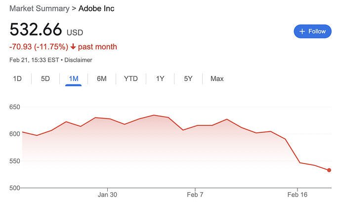
Task: Click the -70.93 (-11.75%) change text
Action: (39, 47)
